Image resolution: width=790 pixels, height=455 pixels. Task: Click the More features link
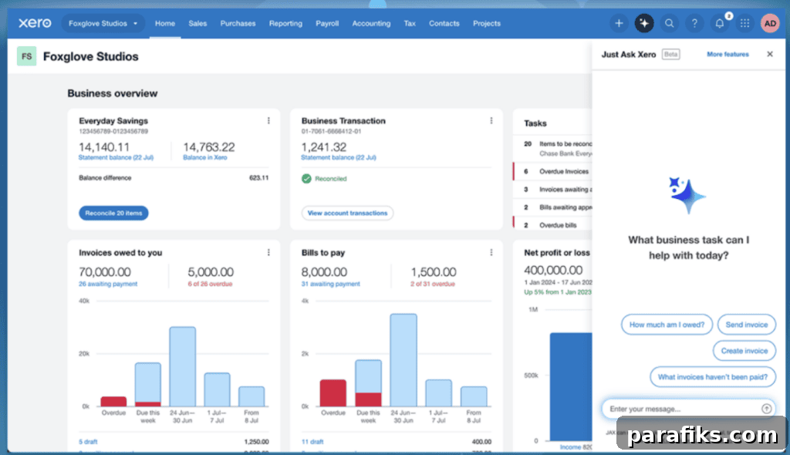tap(728, 54)
